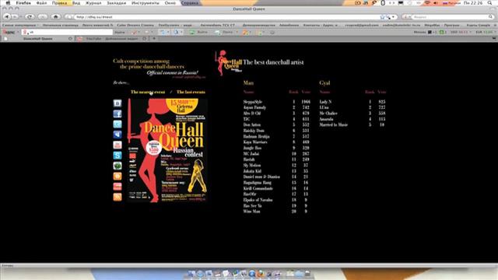Open the Закладки menu
This screenshot has width=498, height=280.
point(116,3)
